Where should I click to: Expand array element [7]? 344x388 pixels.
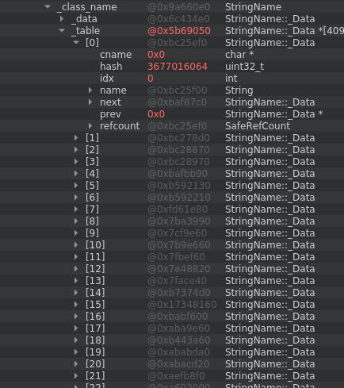tap(76, 209)
